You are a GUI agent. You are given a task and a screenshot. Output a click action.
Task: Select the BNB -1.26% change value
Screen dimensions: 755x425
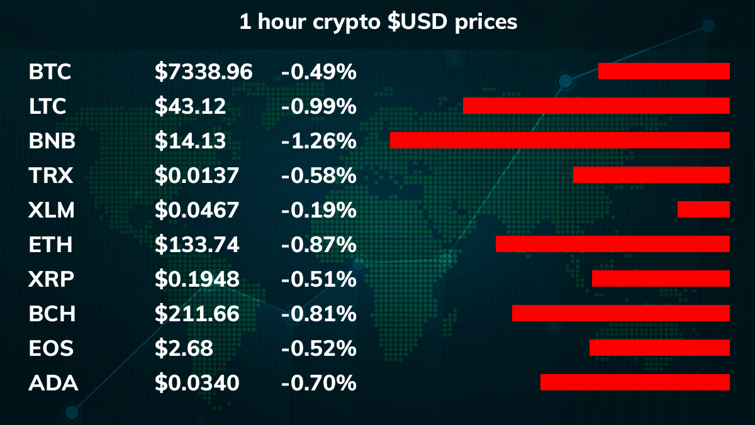(x=319, y=141)
